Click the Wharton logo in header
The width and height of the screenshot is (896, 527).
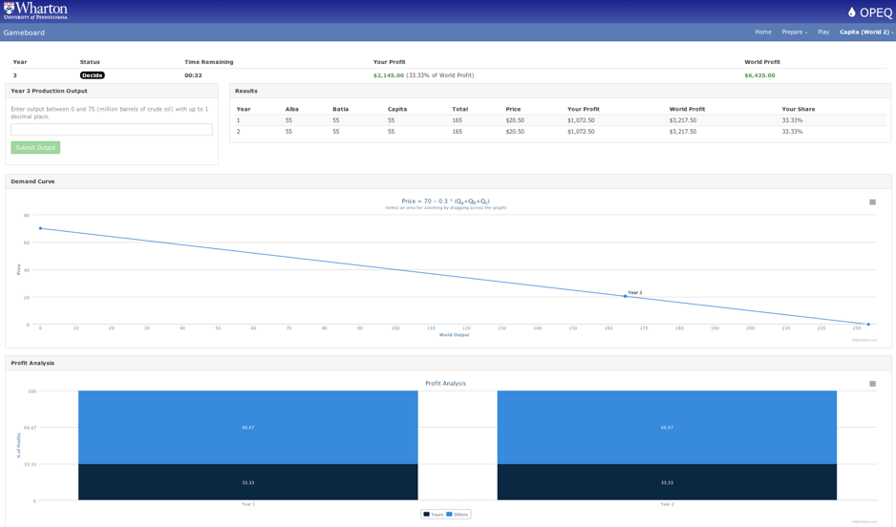point(35,11)
